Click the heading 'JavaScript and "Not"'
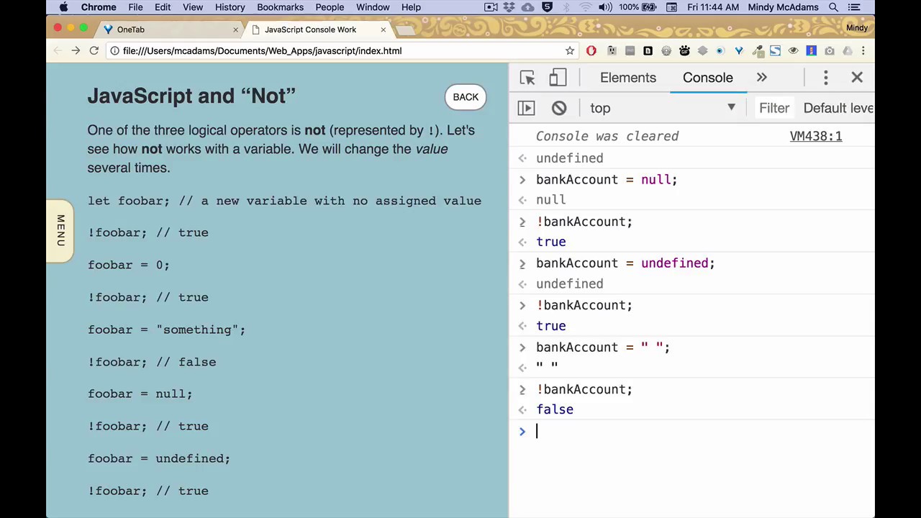 tap(191, 96)
